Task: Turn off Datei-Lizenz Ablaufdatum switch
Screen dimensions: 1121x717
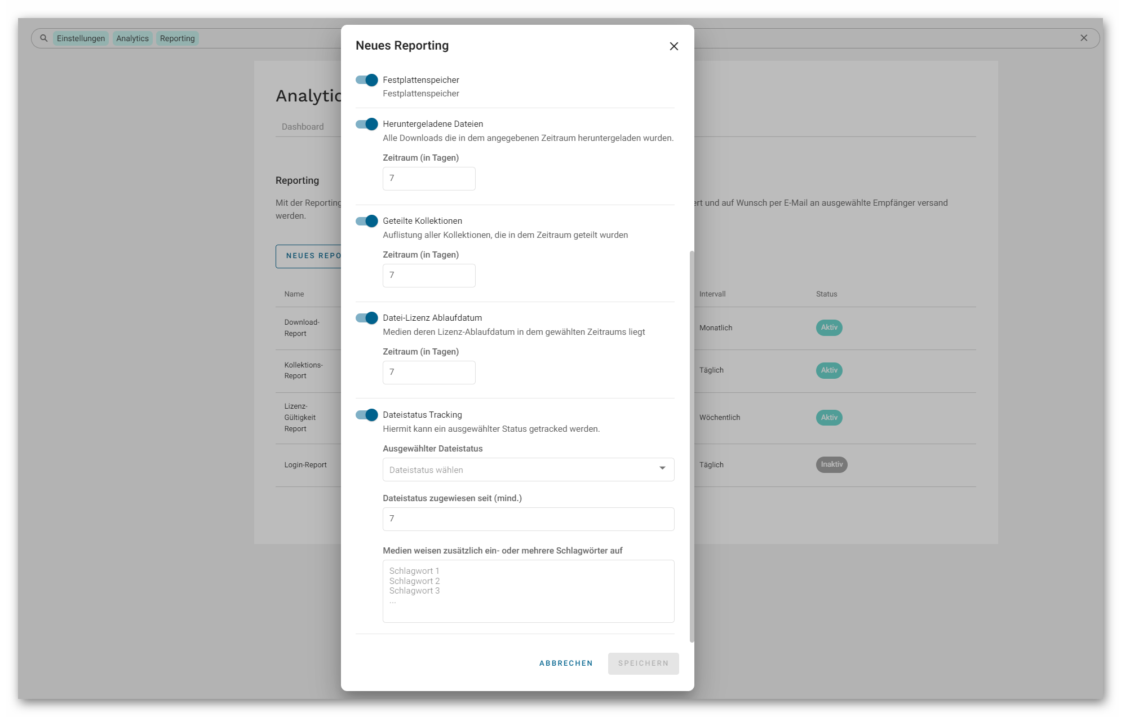Action: coord(366,318)
